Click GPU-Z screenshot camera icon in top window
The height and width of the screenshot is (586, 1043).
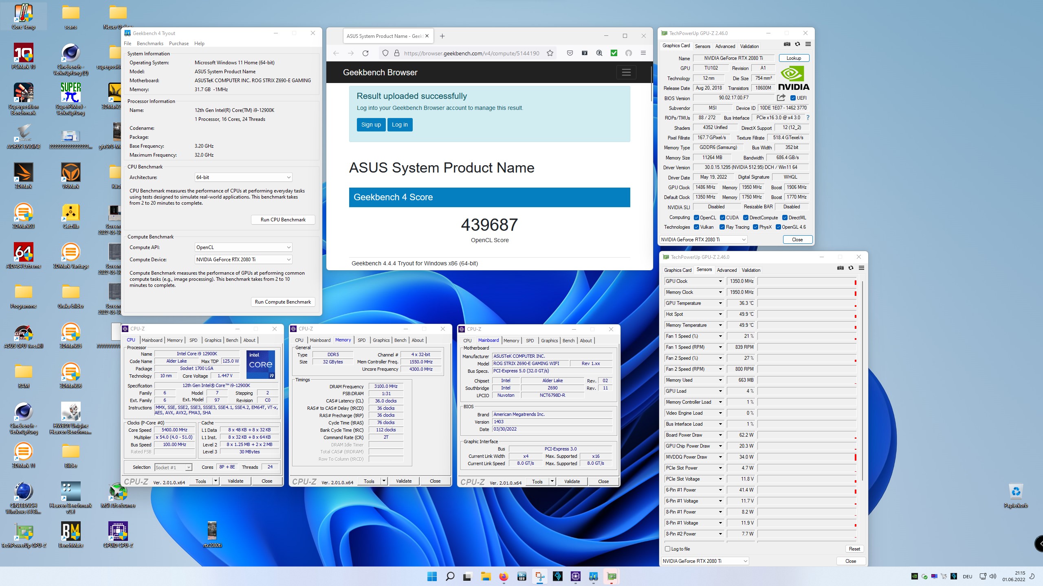787,44
